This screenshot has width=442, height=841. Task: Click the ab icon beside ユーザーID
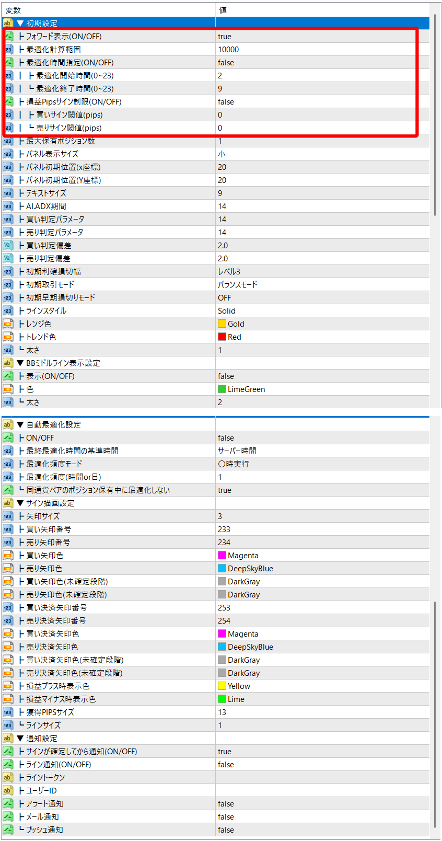[x=8, y=790]
